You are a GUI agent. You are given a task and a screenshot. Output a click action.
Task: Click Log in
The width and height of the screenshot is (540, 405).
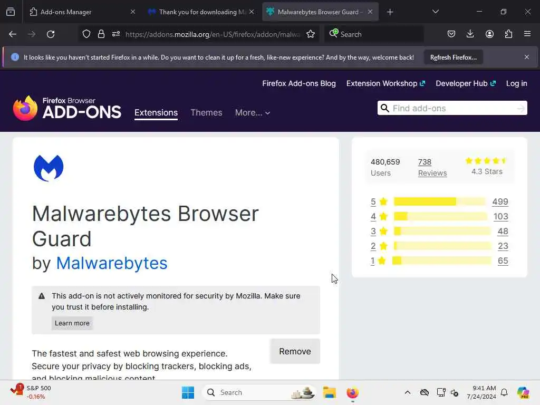[x=517, y=83]
